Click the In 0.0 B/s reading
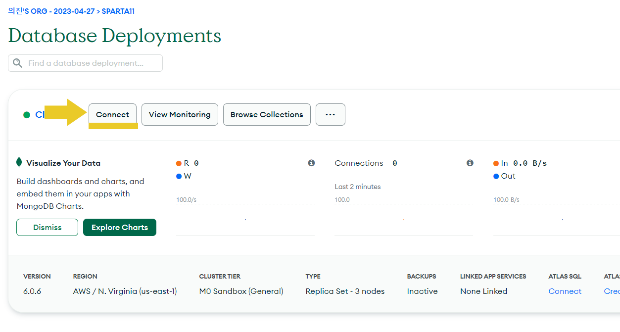This screenshot has width=620, height=332. tap(524, 163)
